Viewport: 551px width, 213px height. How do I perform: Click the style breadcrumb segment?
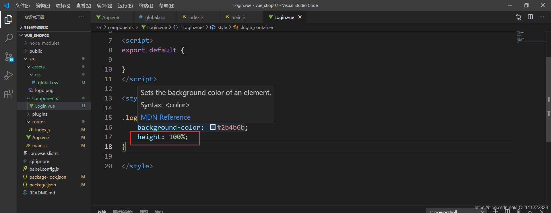click(219, 27)
